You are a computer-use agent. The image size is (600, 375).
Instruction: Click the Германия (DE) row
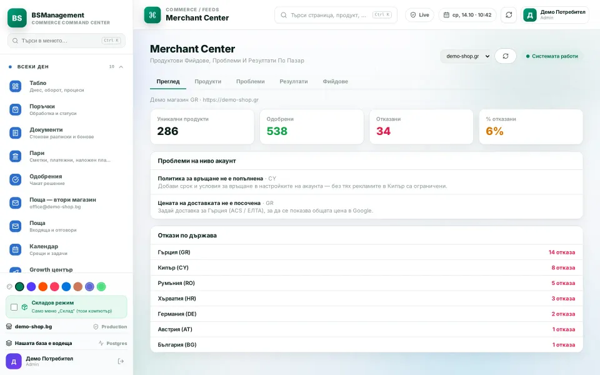coord(367,314)
